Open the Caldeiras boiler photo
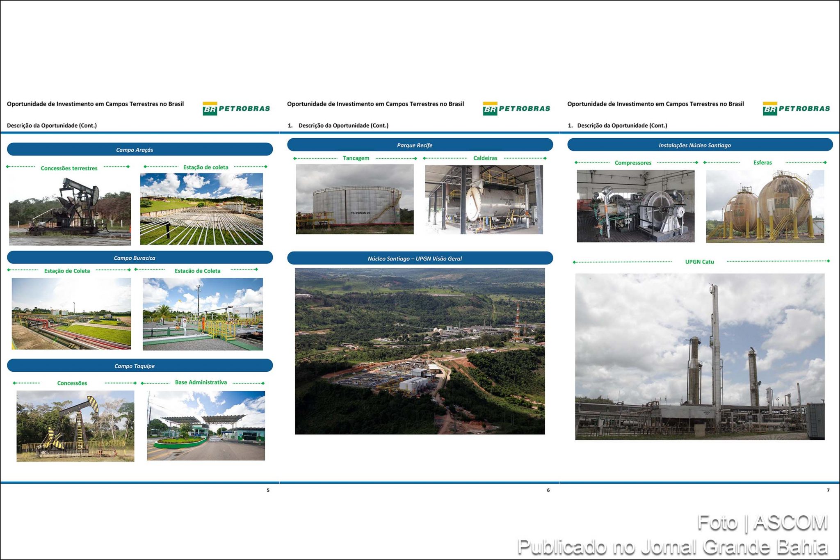840x560 pixels. click(484, 200)
